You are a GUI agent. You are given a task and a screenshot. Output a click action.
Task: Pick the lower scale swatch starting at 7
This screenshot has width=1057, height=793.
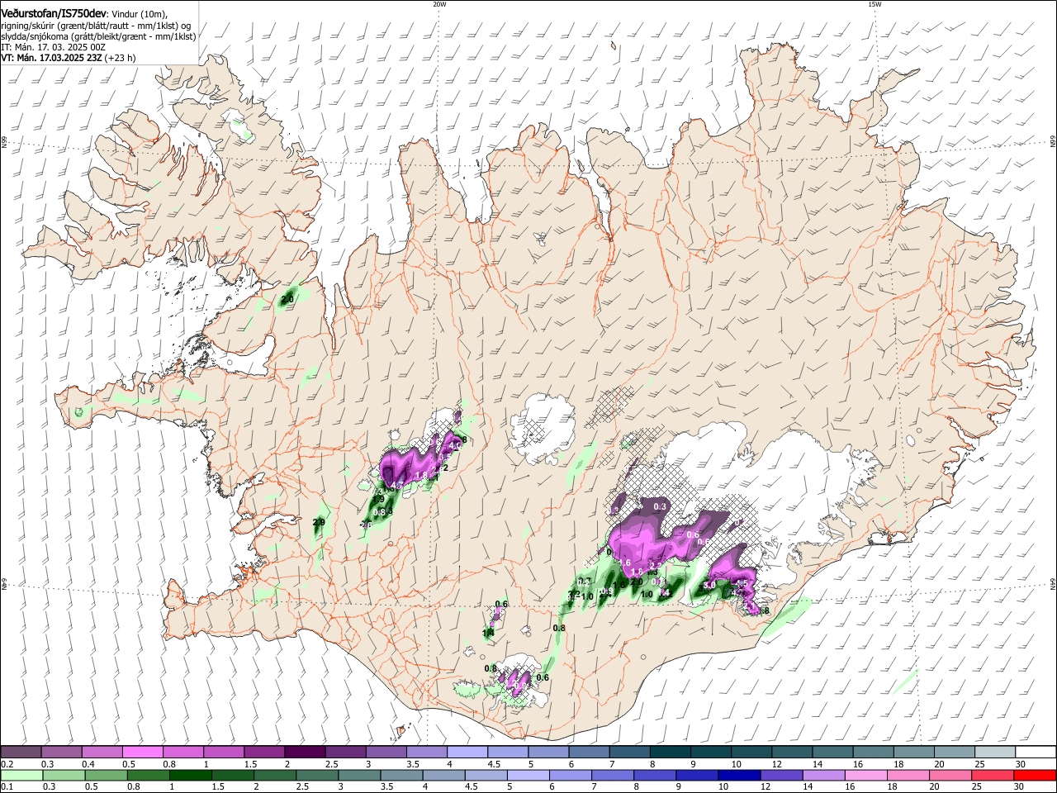pos(613,775)
